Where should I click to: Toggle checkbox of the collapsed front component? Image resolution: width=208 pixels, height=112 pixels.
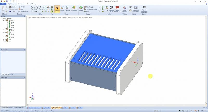[x=5, y=39]
